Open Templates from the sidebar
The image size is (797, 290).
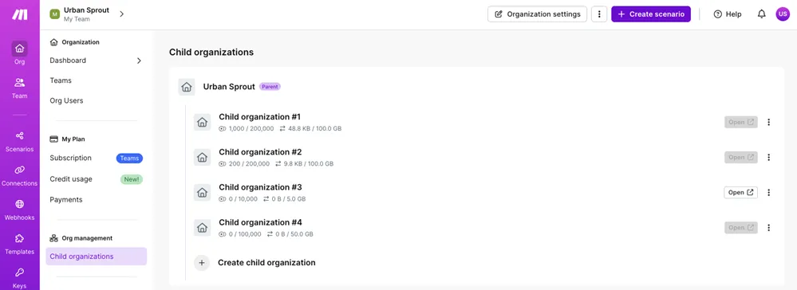tap(19, 245)
